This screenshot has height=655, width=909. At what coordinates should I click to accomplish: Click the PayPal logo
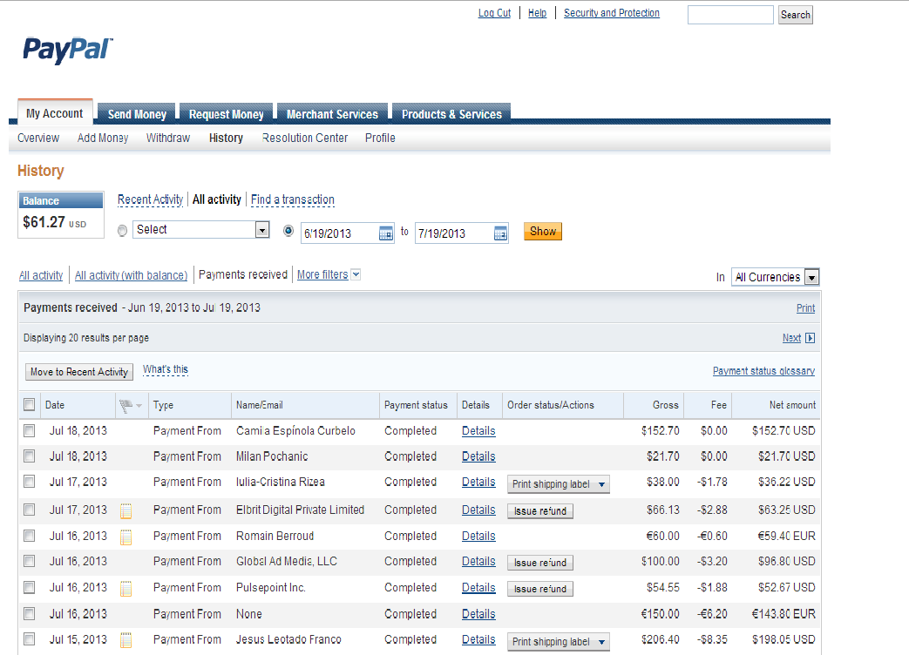pyautogui.click(x=68, y=51)
